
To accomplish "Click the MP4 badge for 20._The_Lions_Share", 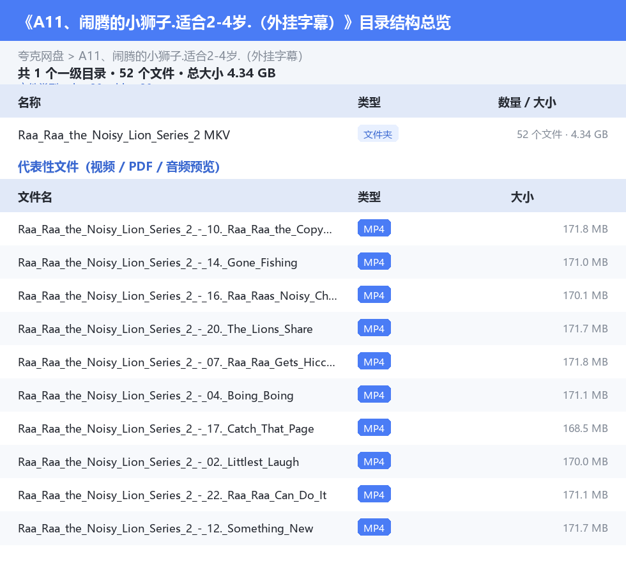I will coord(374,328).
